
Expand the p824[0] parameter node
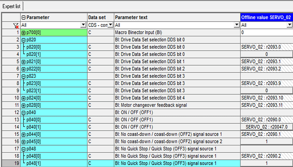(23, 98)
